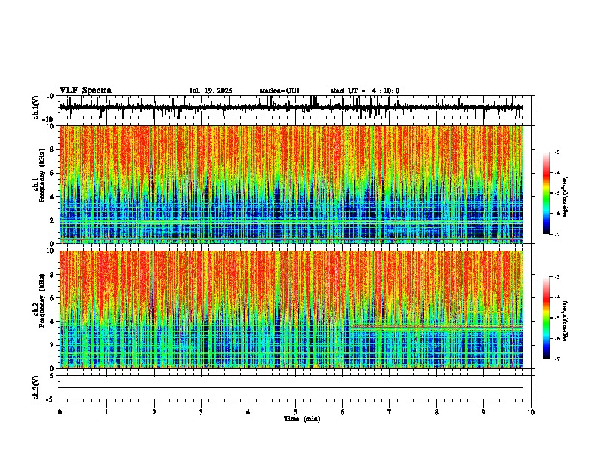The height and width of the screenshot is (462, 598).
Task: Click the ch.1 spectrogram color bar
Action: (546, 192)
